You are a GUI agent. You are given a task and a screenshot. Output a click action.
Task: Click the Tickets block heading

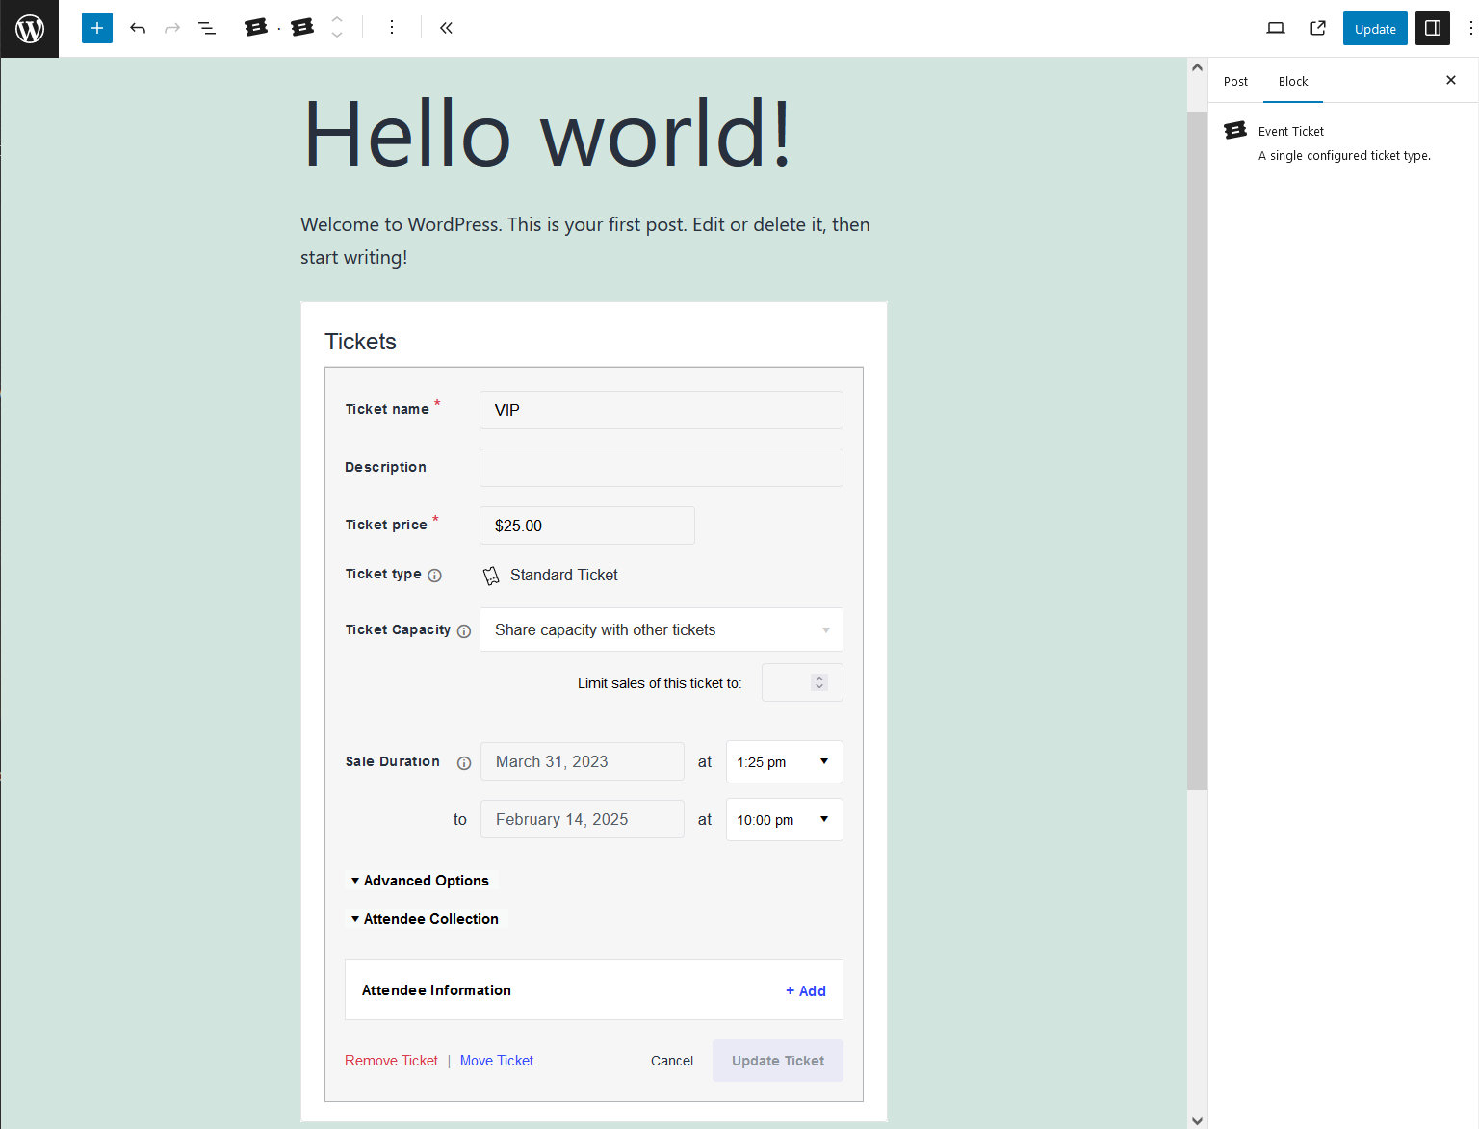pyautogui.click(x=360, y=342)
